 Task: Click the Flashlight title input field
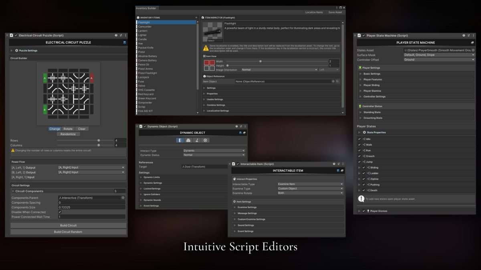point(282,24)
